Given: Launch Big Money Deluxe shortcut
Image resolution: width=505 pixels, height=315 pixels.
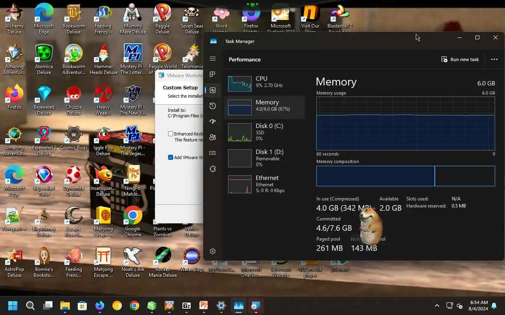Looking at the screenshot, I should click(44, 222).
